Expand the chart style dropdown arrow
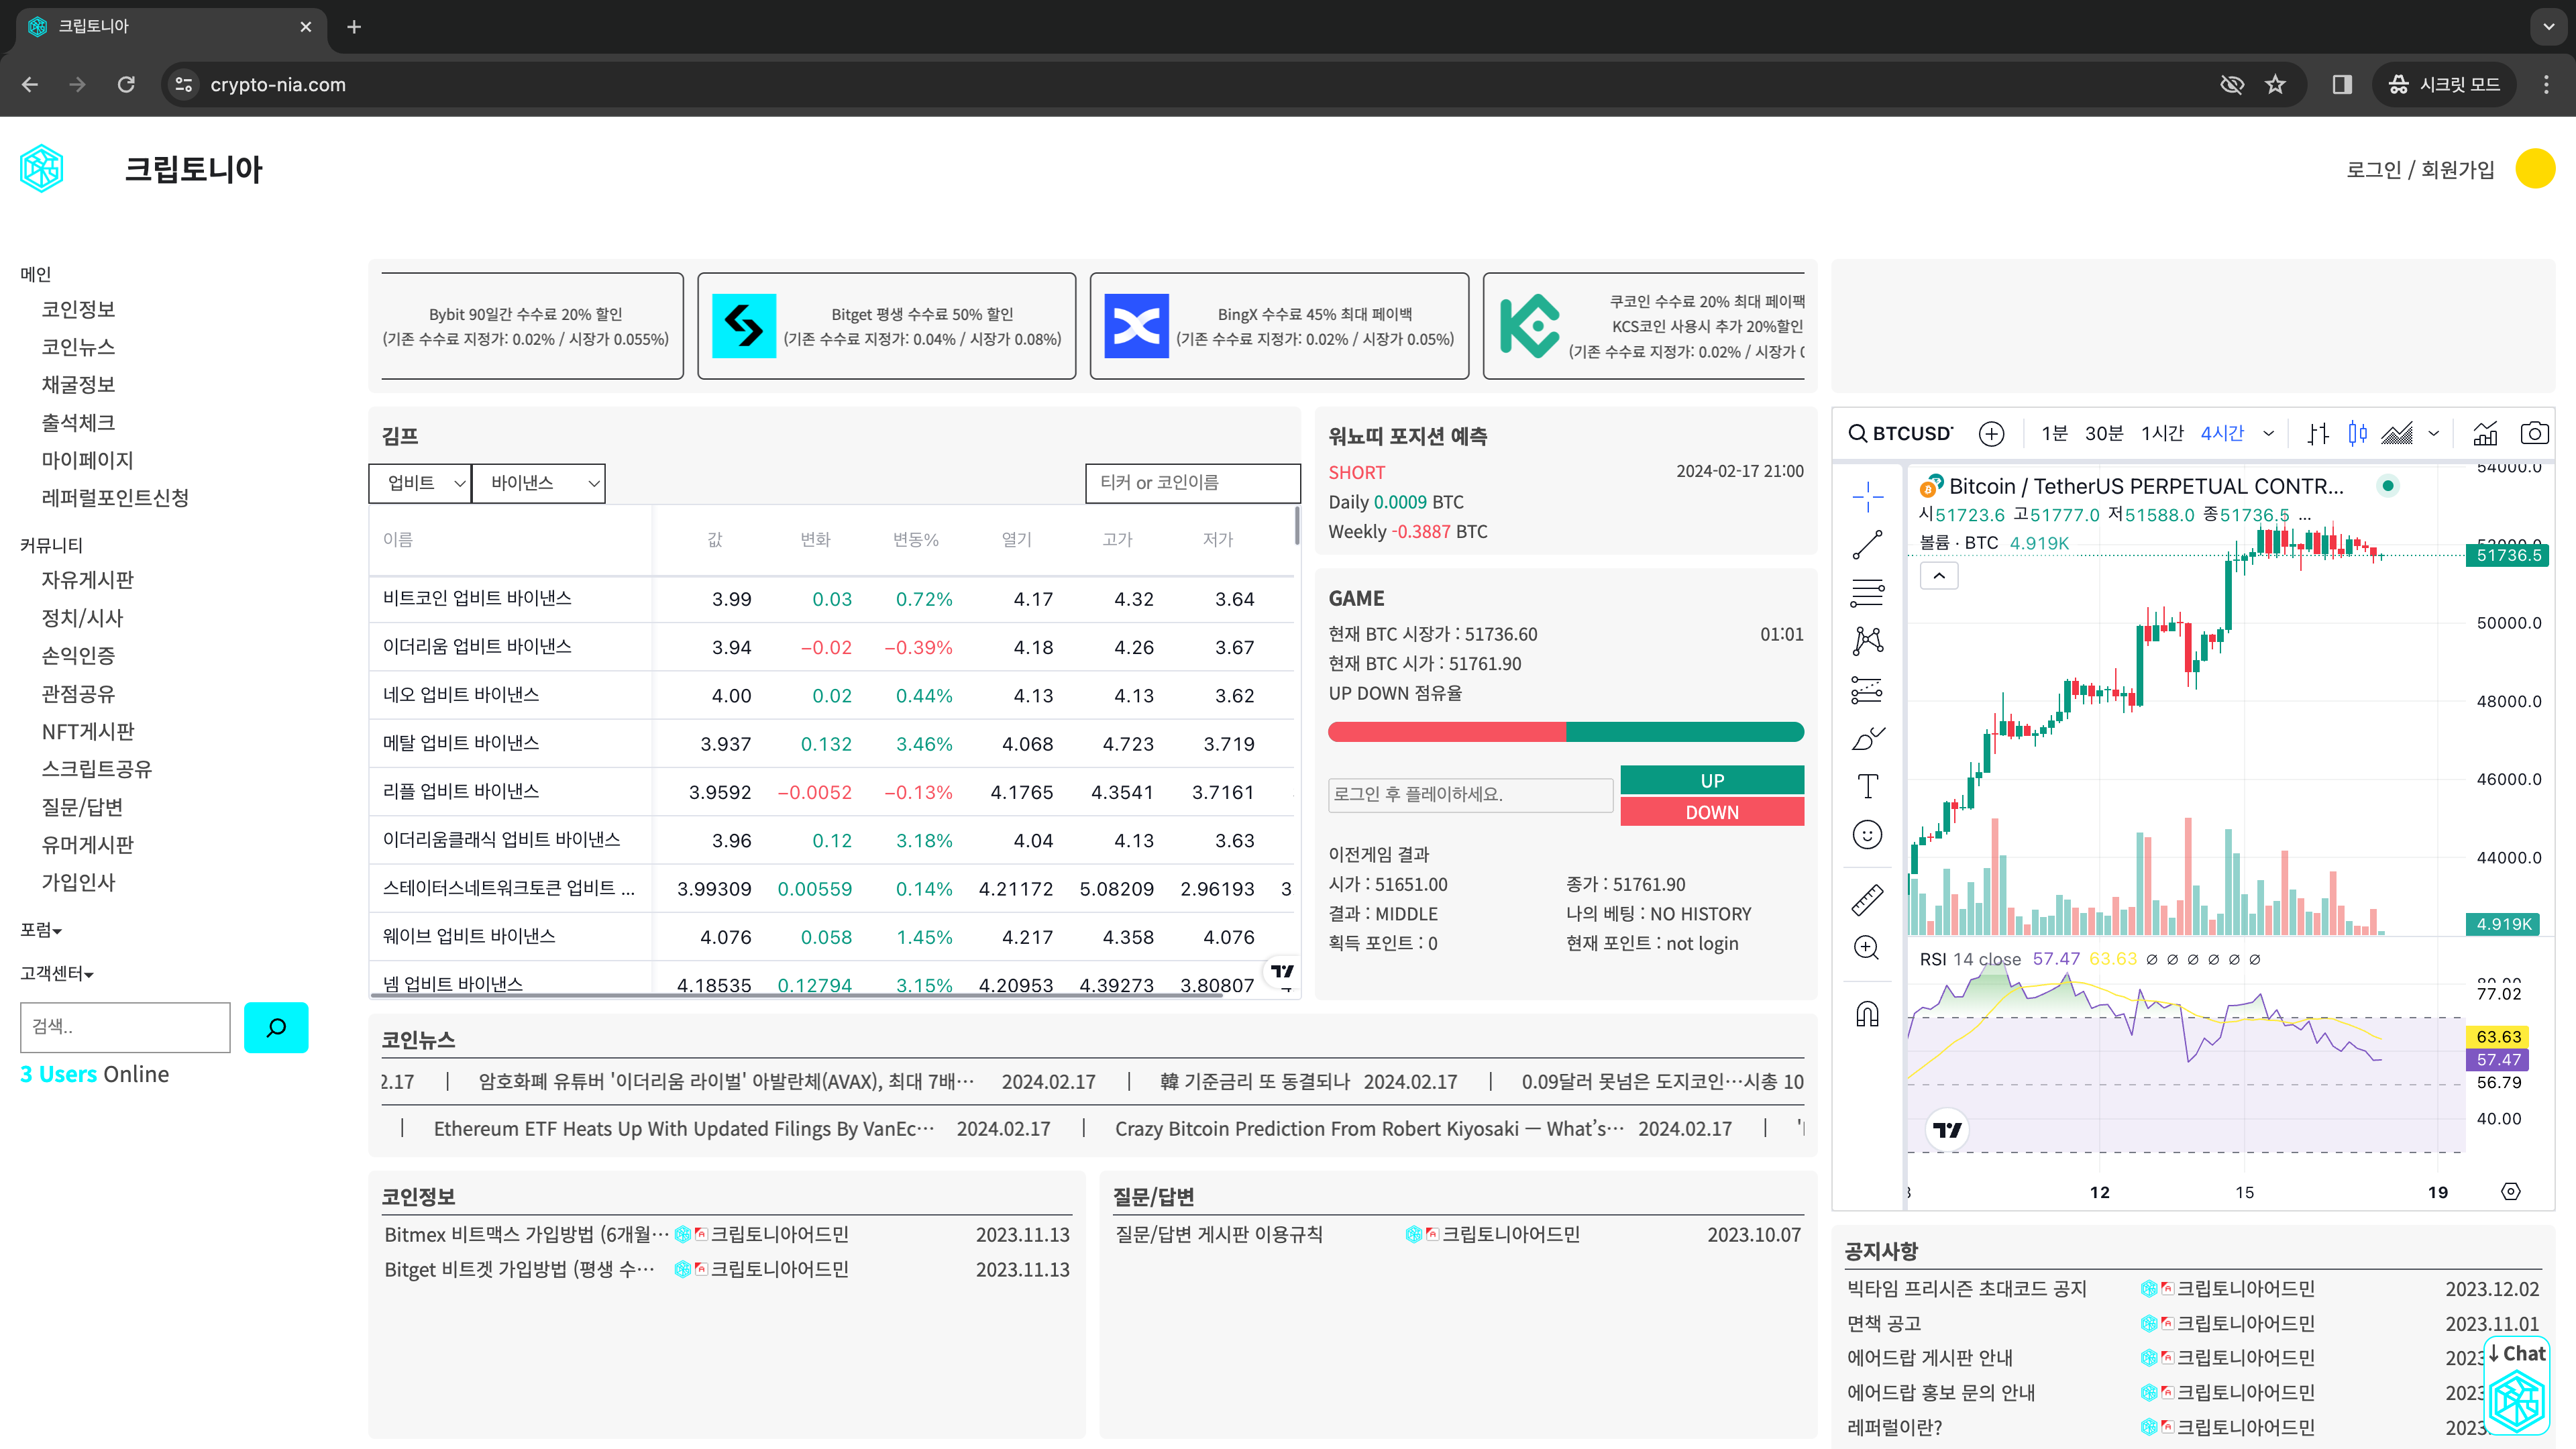 pos(2434,433)
